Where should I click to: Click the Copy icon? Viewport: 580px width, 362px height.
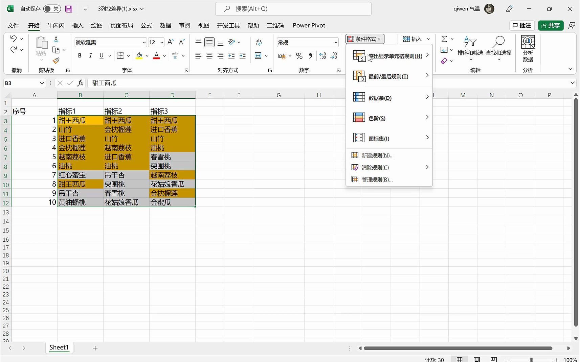[x=56, y=50]
